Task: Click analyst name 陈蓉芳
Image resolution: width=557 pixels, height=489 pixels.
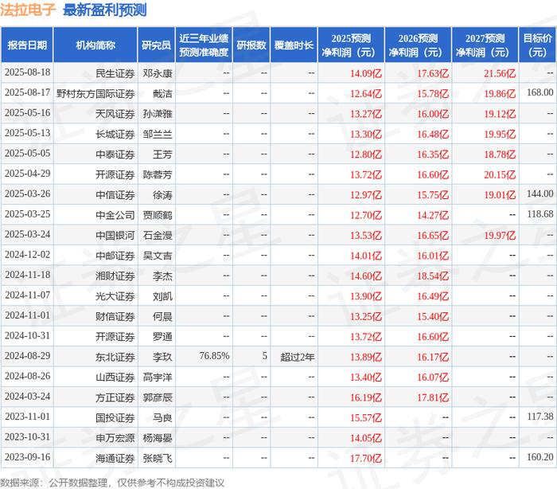Action: pyautogui.click(x=158, y=175)
